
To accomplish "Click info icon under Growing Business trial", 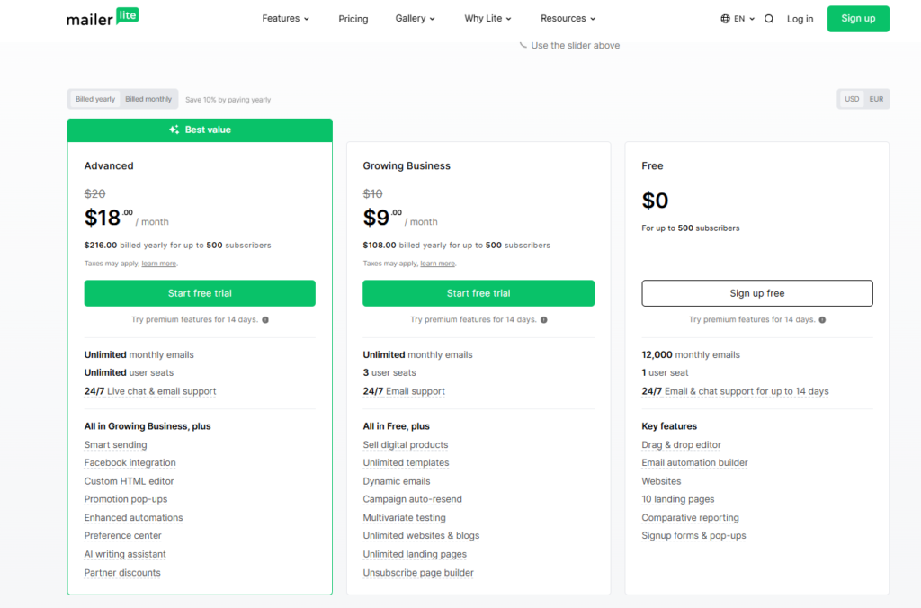I will pos(544,320).
